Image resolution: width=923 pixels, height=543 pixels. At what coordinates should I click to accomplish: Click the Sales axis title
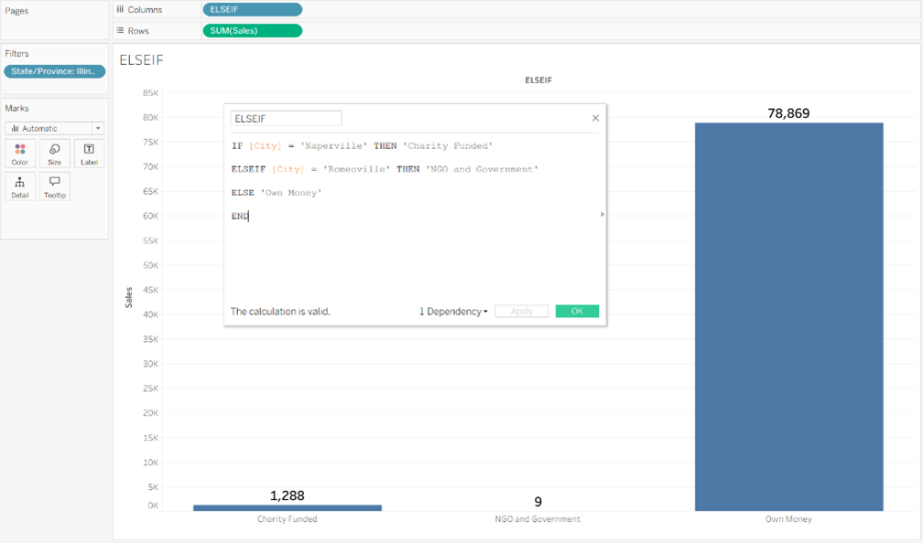[x=128, y=297]
